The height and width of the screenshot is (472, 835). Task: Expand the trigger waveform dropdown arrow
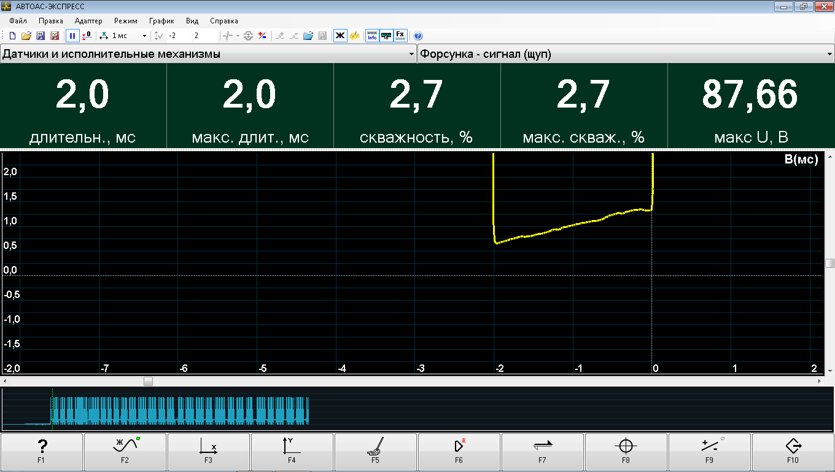click(238, 36)
